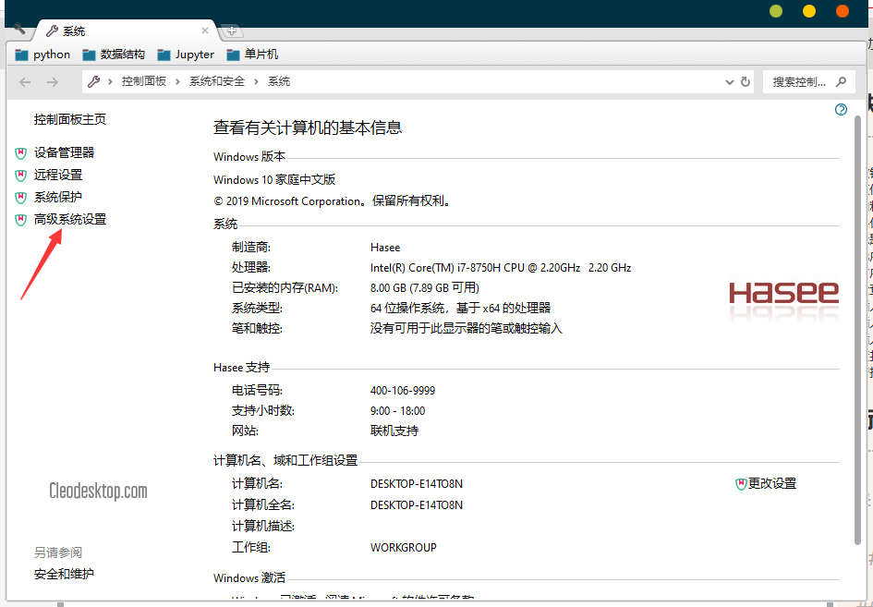Open System protection (系统保护) link
Viewport: 873px width, 607px height.
(58, 197)
